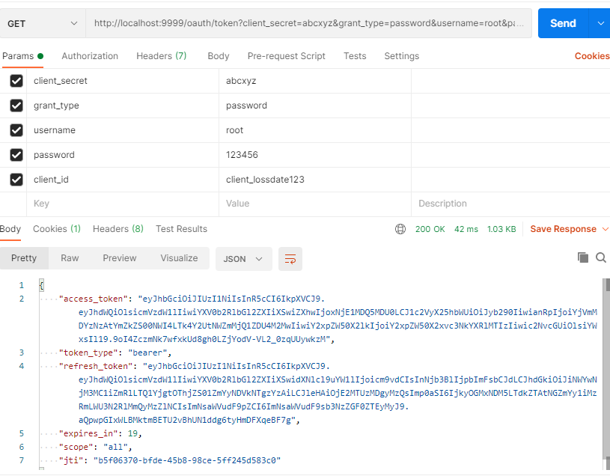Click the 1.03 KB response size
The width and height of the screenshot is (610, 476).
tap(501, 229)
